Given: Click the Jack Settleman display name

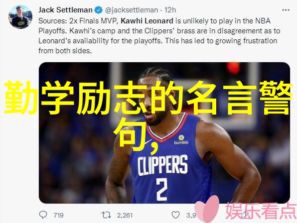Looking at the screenshot, I should tap(65, 10).
